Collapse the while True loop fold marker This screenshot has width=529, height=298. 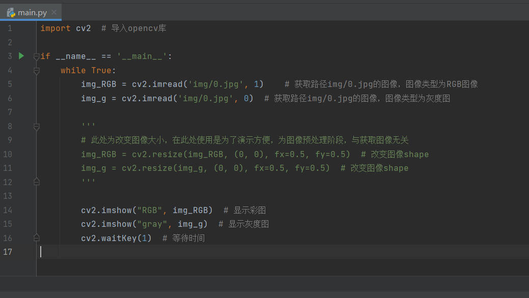coord(36,70)
